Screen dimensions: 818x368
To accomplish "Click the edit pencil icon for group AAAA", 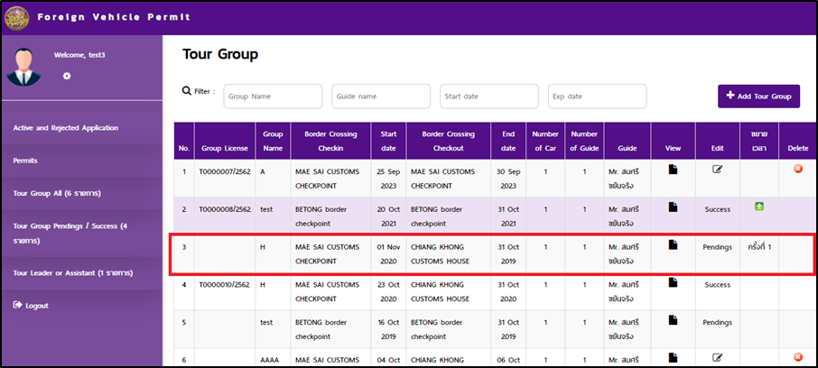I will pos(717,357).
